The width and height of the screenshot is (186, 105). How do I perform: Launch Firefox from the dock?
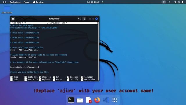[97, 100]
